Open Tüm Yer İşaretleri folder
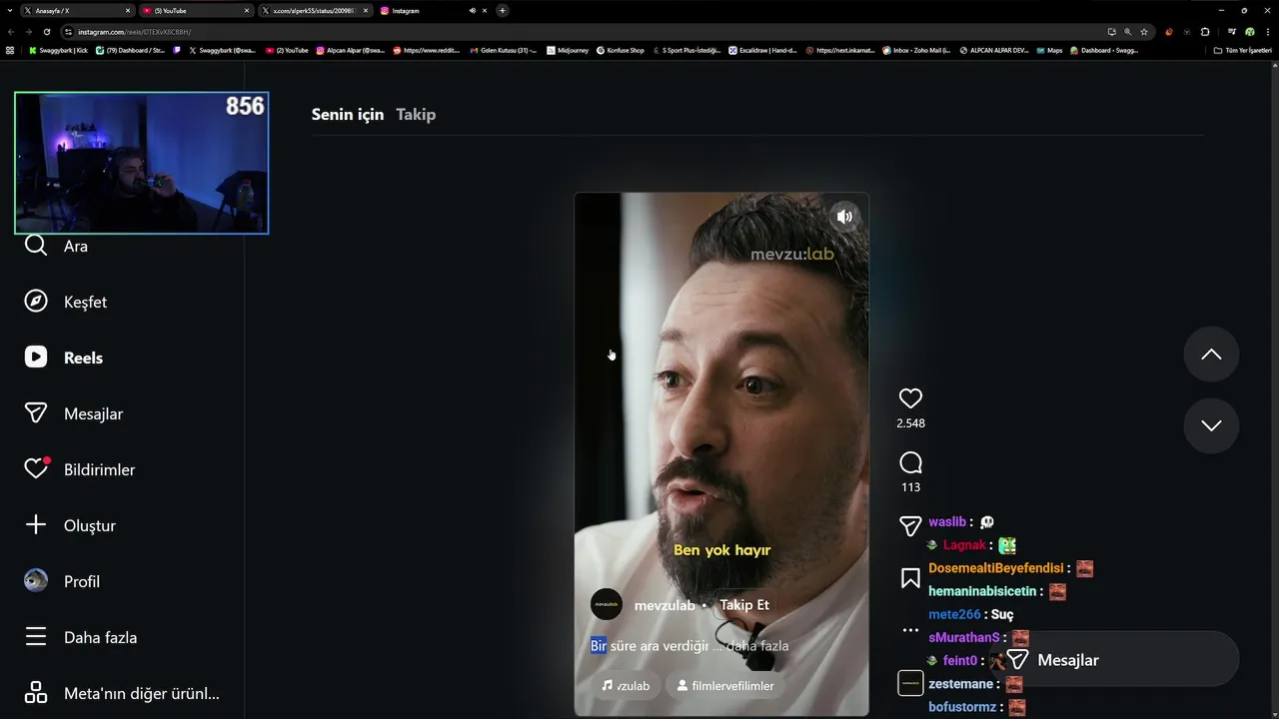Image resolution: width=1279 pixels, height=719 pixels. pyautogui.click(x=1242, y=50)
